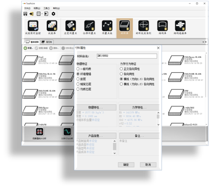Open the 工具 menu
Image resolution: width=209 pixels, height=189 pixels.
[x=47, y=8]
